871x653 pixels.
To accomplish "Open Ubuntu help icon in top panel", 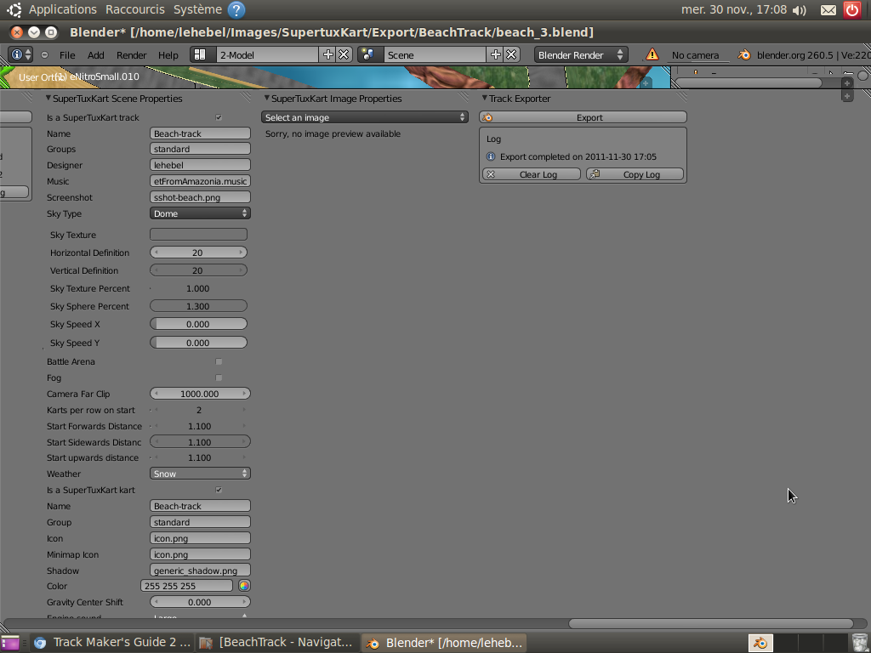I will coord(236,10).
